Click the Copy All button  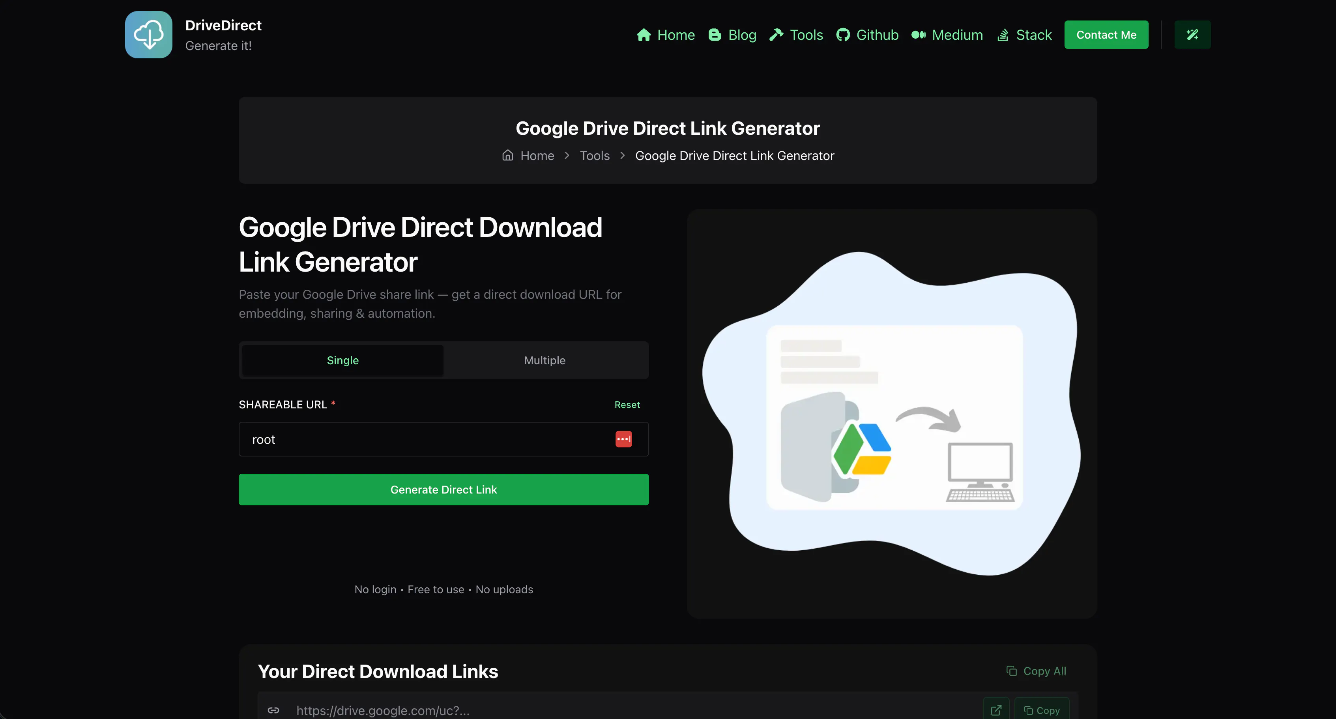tap(1036, 671)
